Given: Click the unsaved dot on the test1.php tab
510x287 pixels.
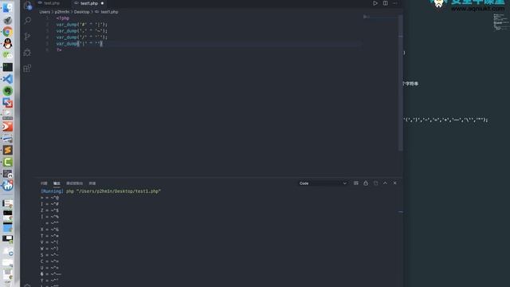Looking at the screenshot, I should click(103, 3).
